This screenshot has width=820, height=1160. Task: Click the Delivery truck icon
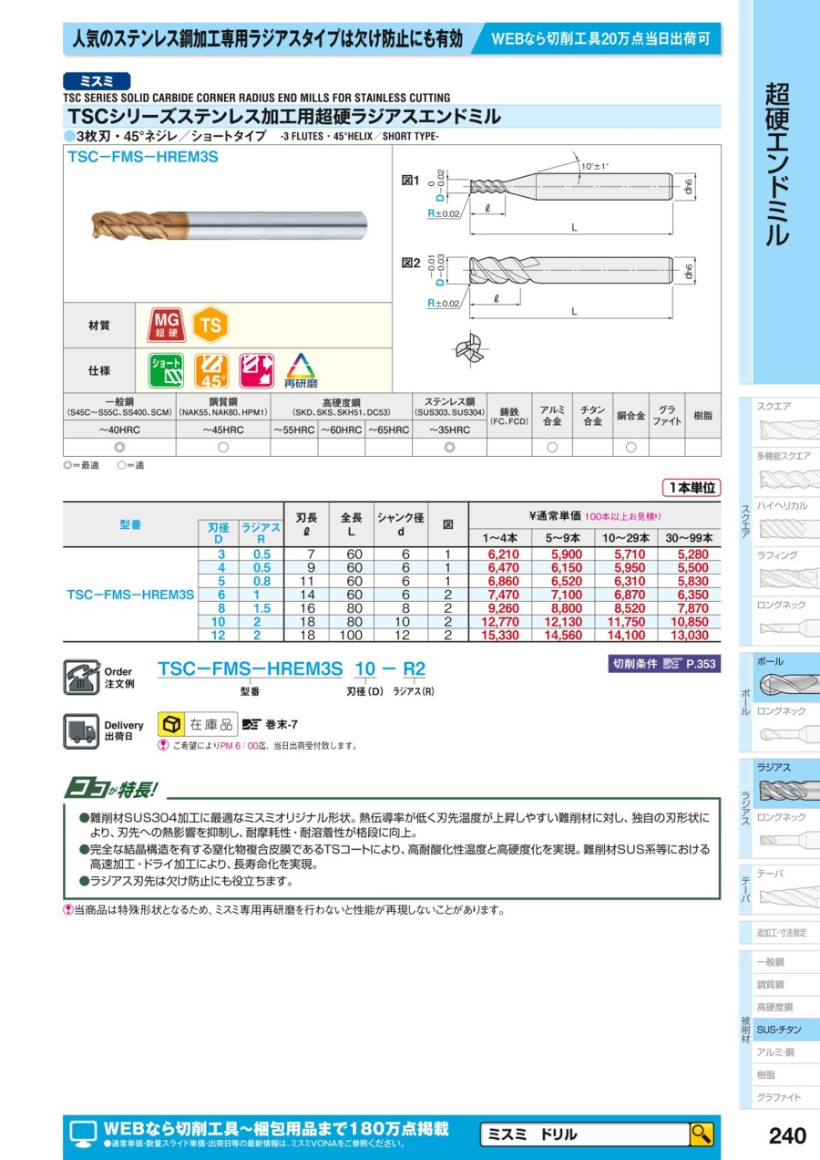[81, 730]
